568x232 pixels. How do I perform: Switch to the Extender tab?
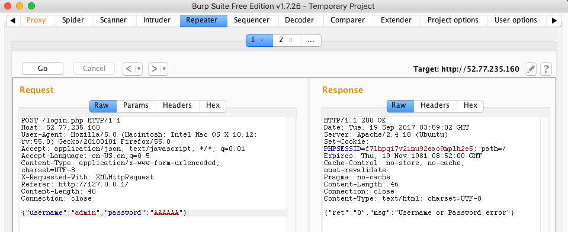pyautogui.click(x=396, y=20)
